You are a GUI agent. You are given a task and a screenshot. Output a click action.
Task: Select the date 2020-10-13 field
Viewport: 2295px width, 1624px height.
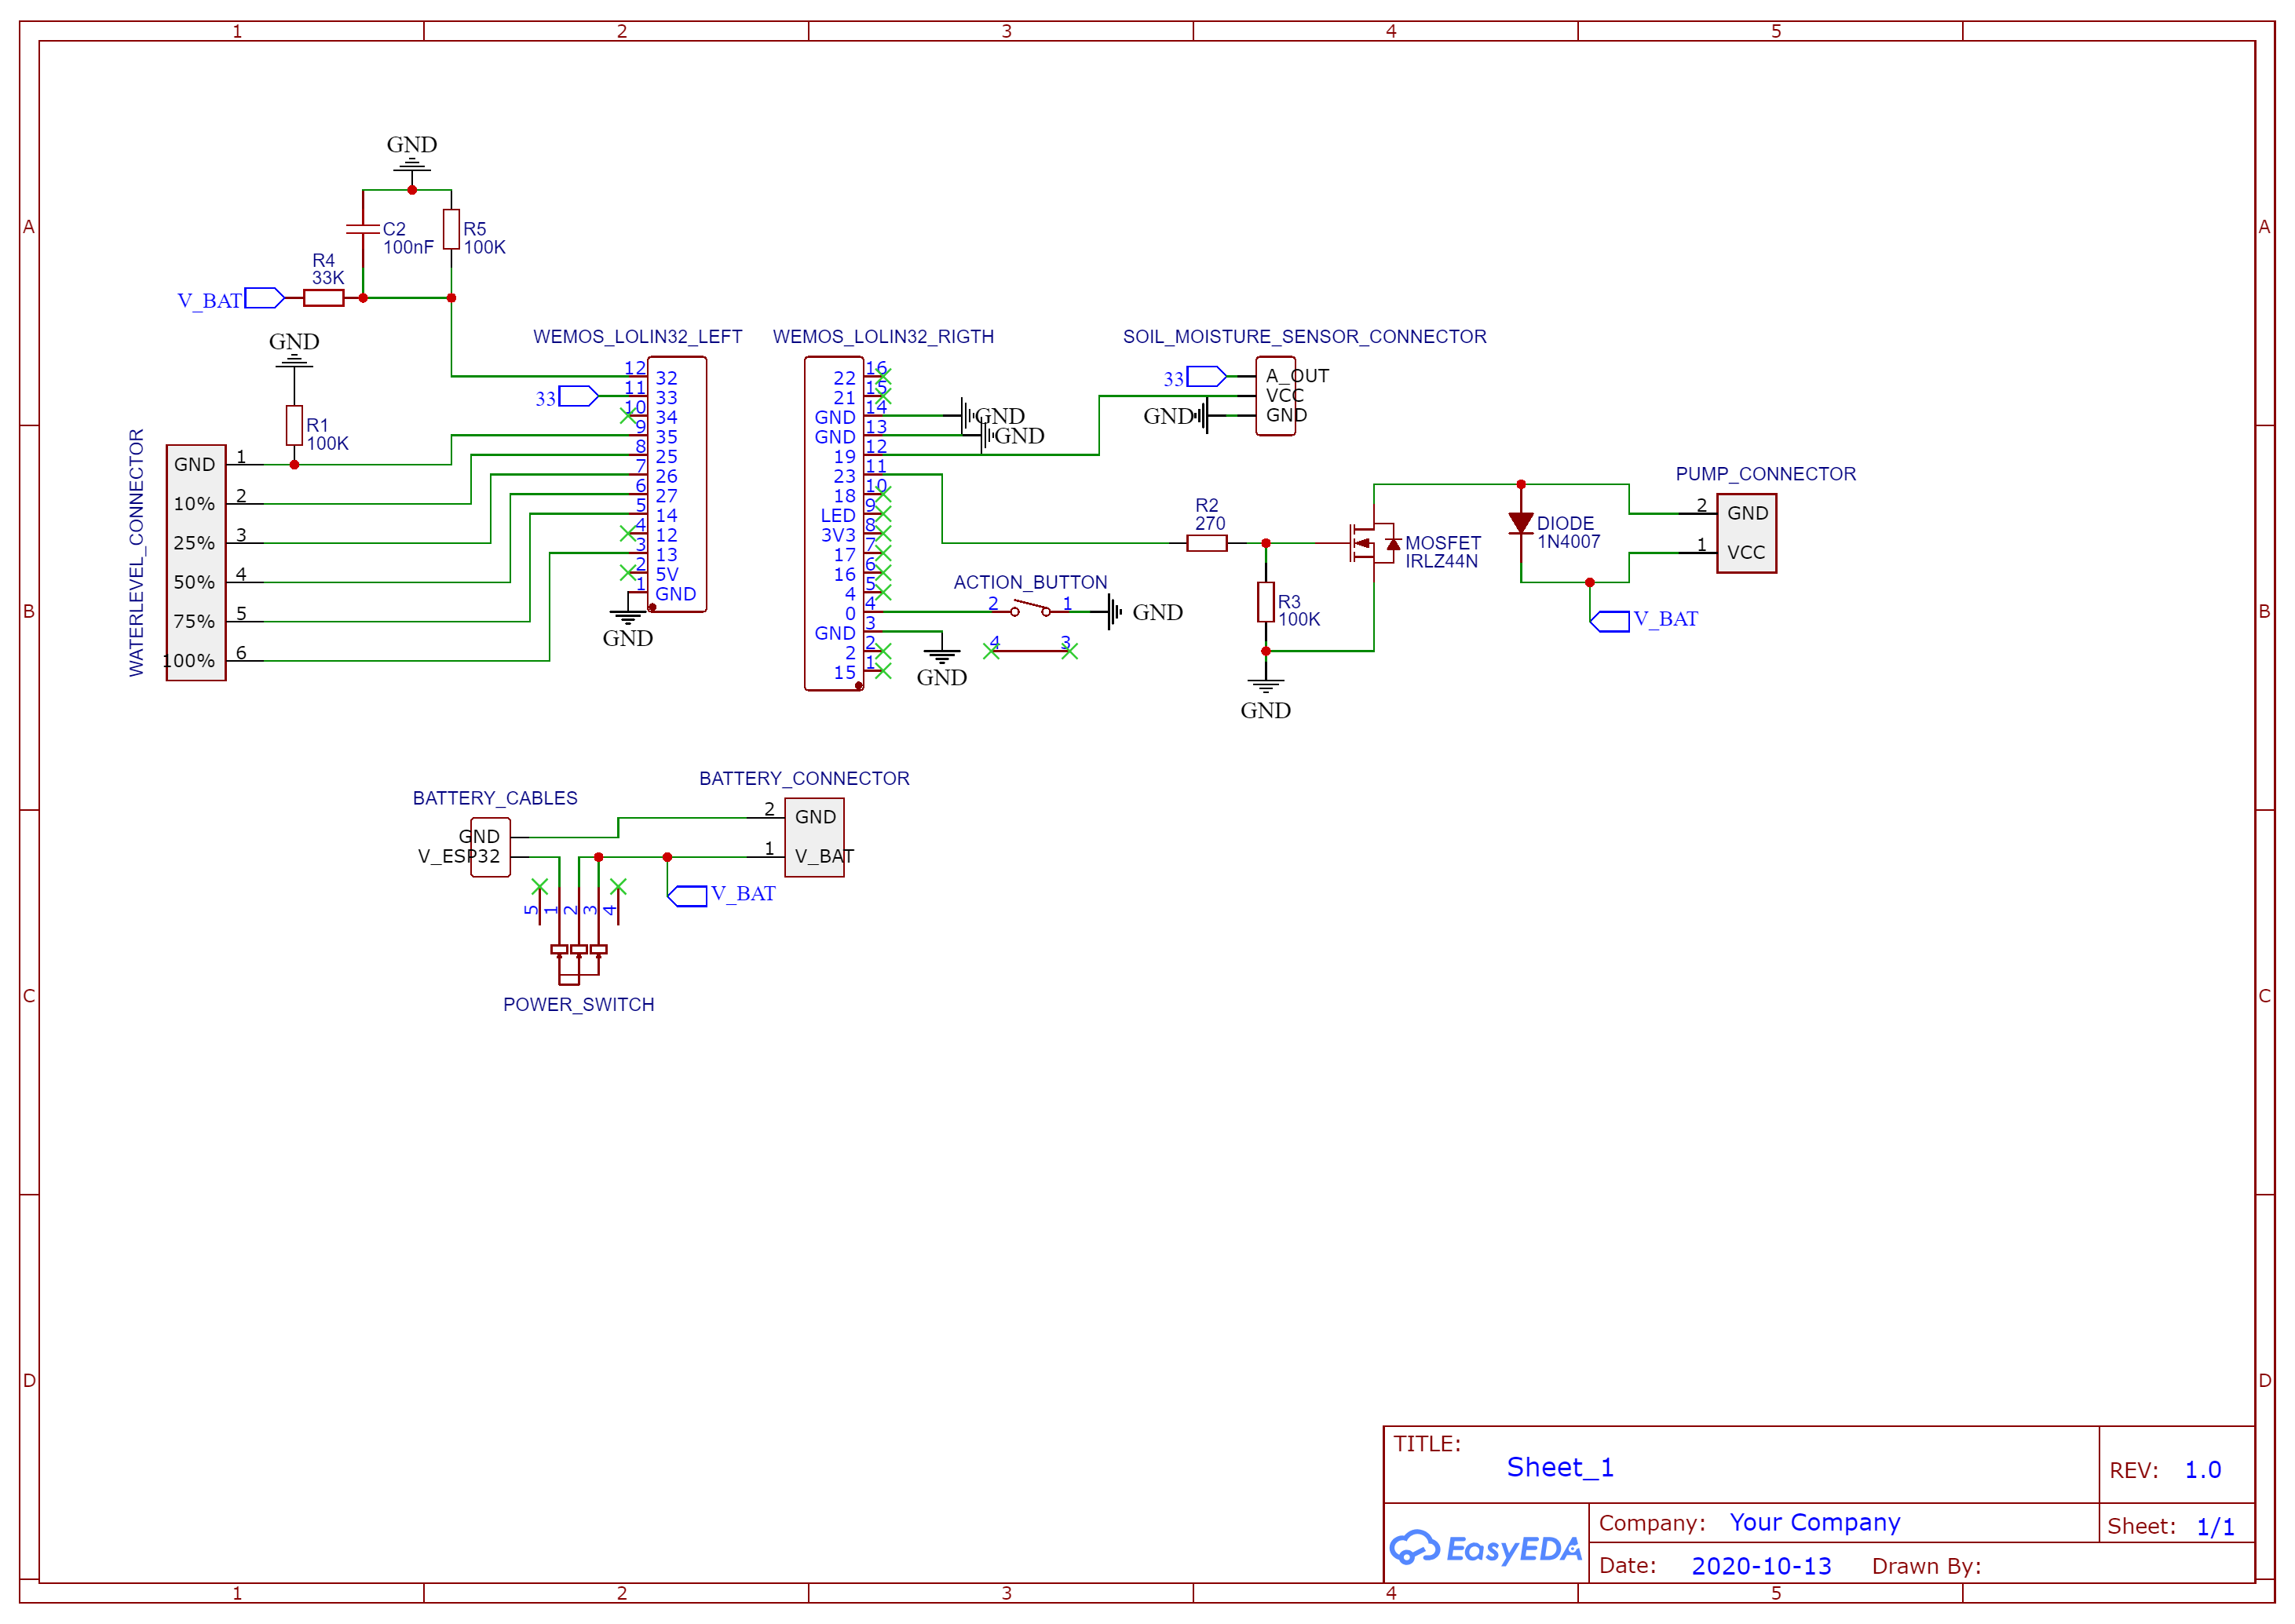click(x=1761, y=1567)
